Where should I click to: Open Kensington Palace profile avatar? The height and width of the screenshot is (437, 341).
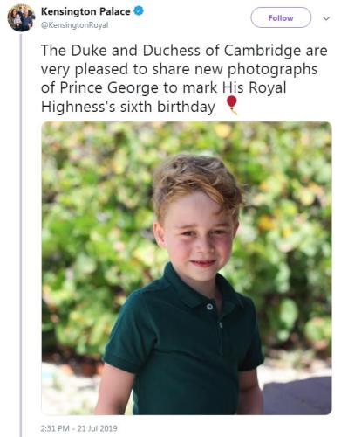(21, 17)
